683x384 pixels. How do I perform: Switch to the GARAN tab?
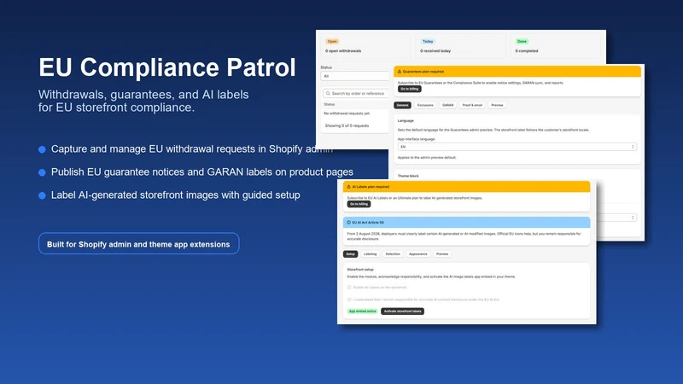pos(447,105)
